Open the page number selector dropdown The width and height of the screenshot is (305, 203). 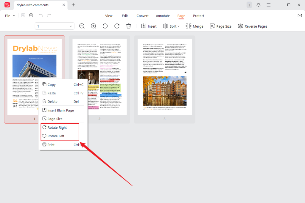tap(71, 26)
